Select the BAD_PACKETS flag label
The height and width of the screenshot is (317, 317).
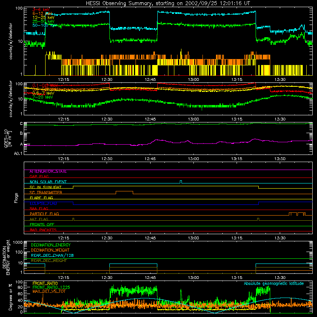coord(43,230)
